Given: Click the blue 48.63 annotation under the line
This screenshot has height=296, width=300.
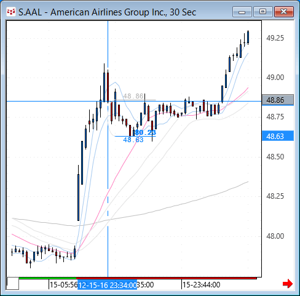Looking at the screenshot, I should tap(133, 140).
